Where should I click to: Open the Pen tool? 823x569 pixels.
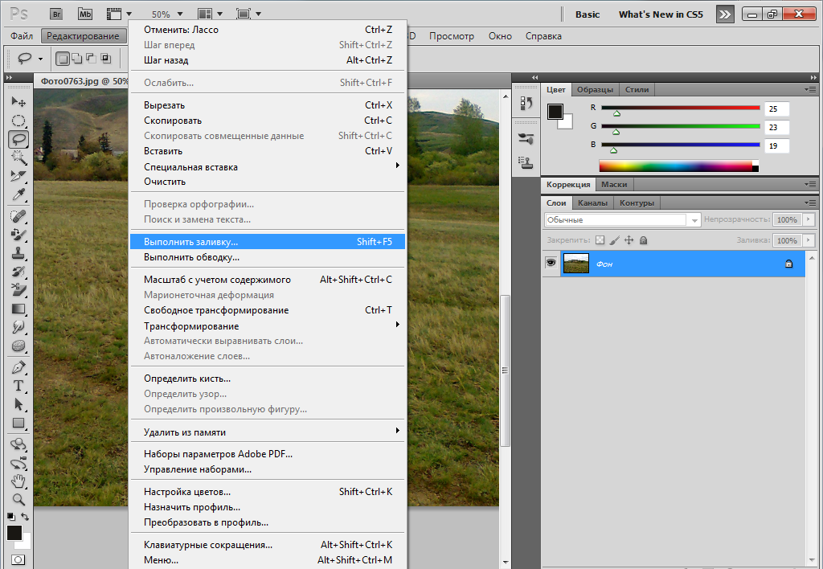click(18, 367)
